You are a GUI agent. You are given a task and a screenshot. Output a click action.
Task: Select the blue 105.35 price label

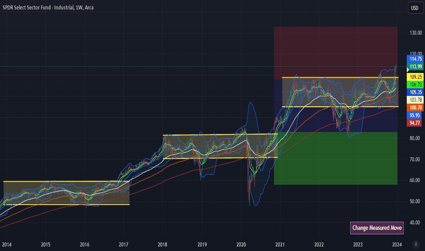point(415,92)
